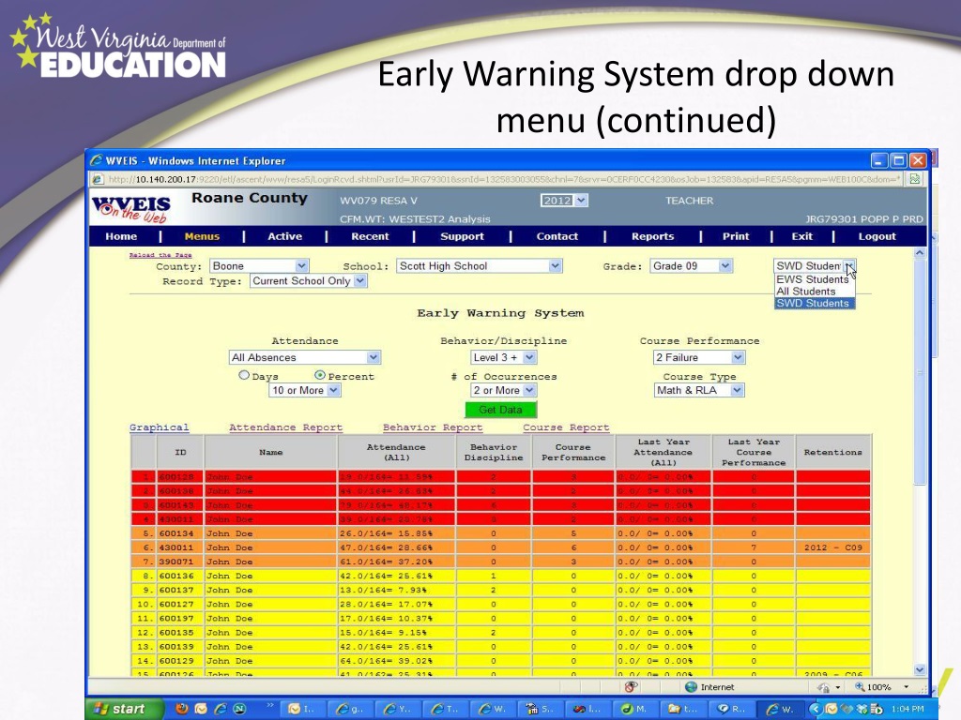Open Contact in the navigation bar

(x=557, y=236)
